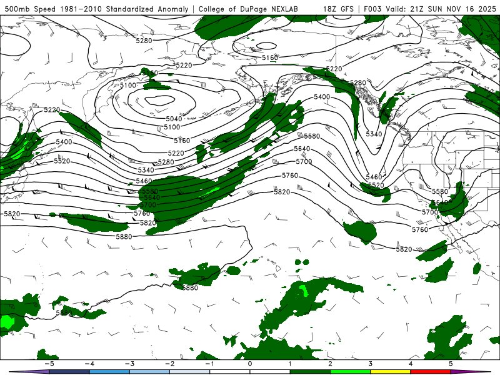Screen dimensions: 500x375
Task: Click the '5' tick label on the legend
Action: click(451, 364)
